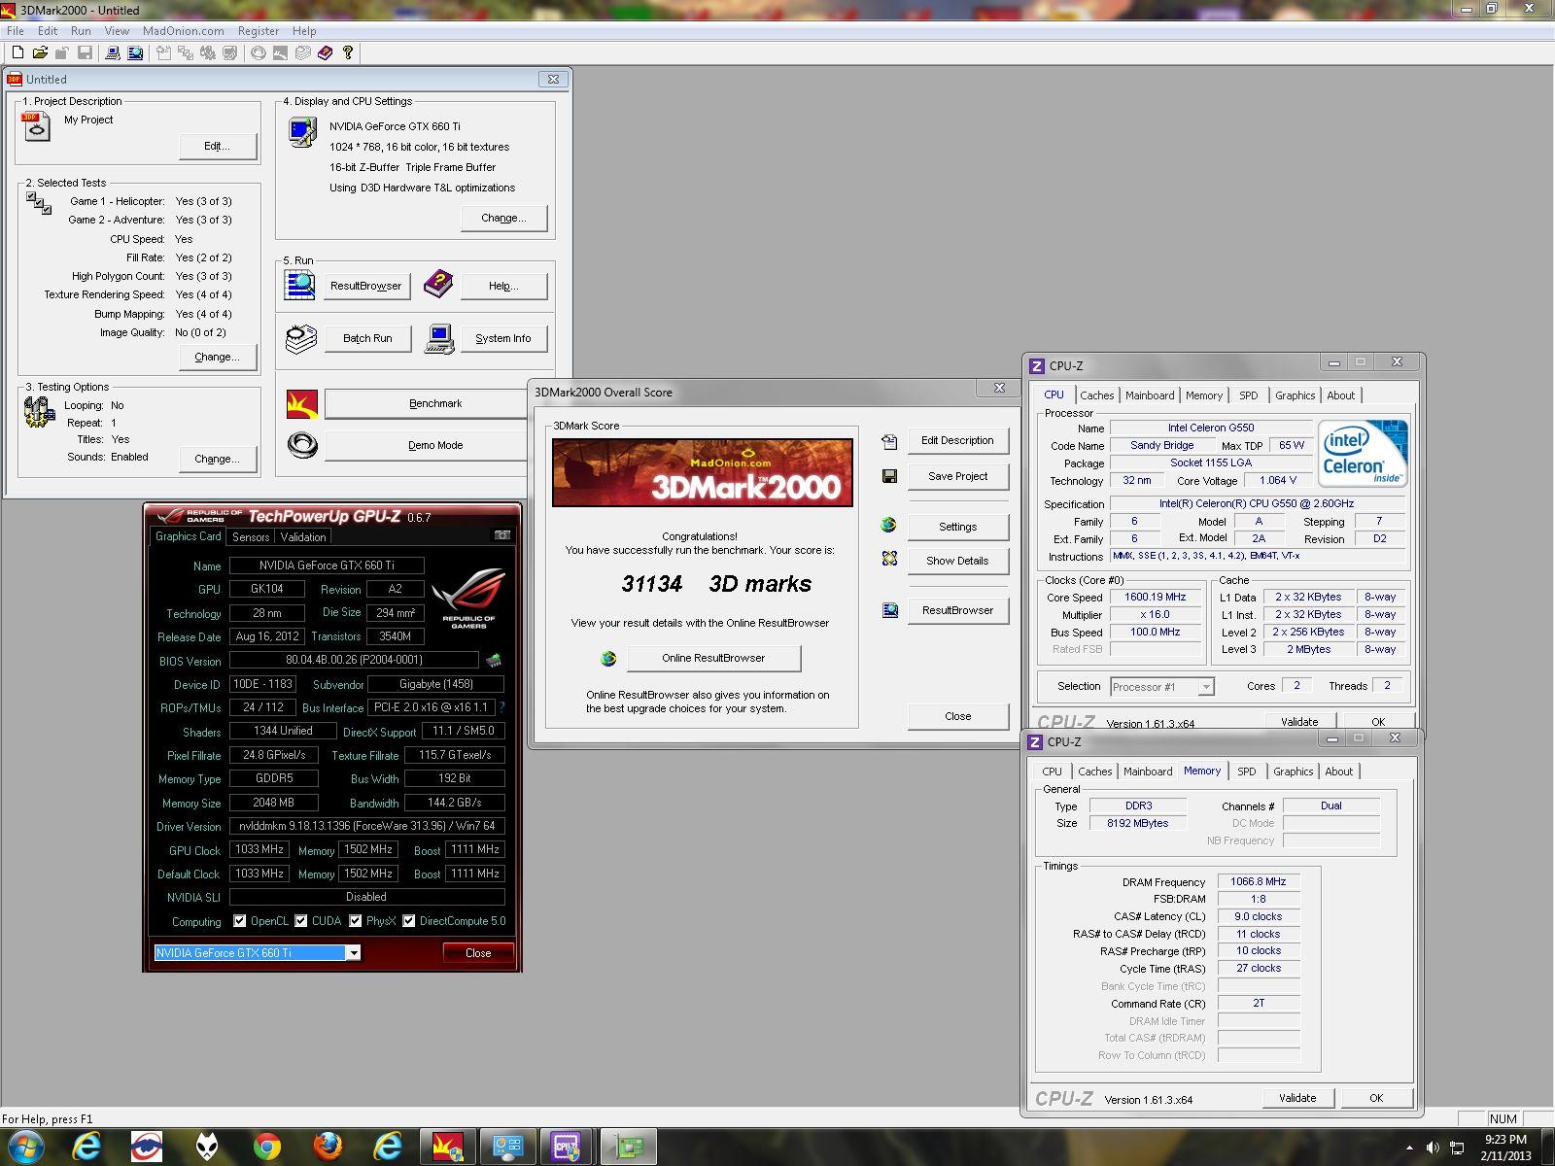
Task: Click Change... under Display and CPU Settings
Action: [x=503, y=218]
